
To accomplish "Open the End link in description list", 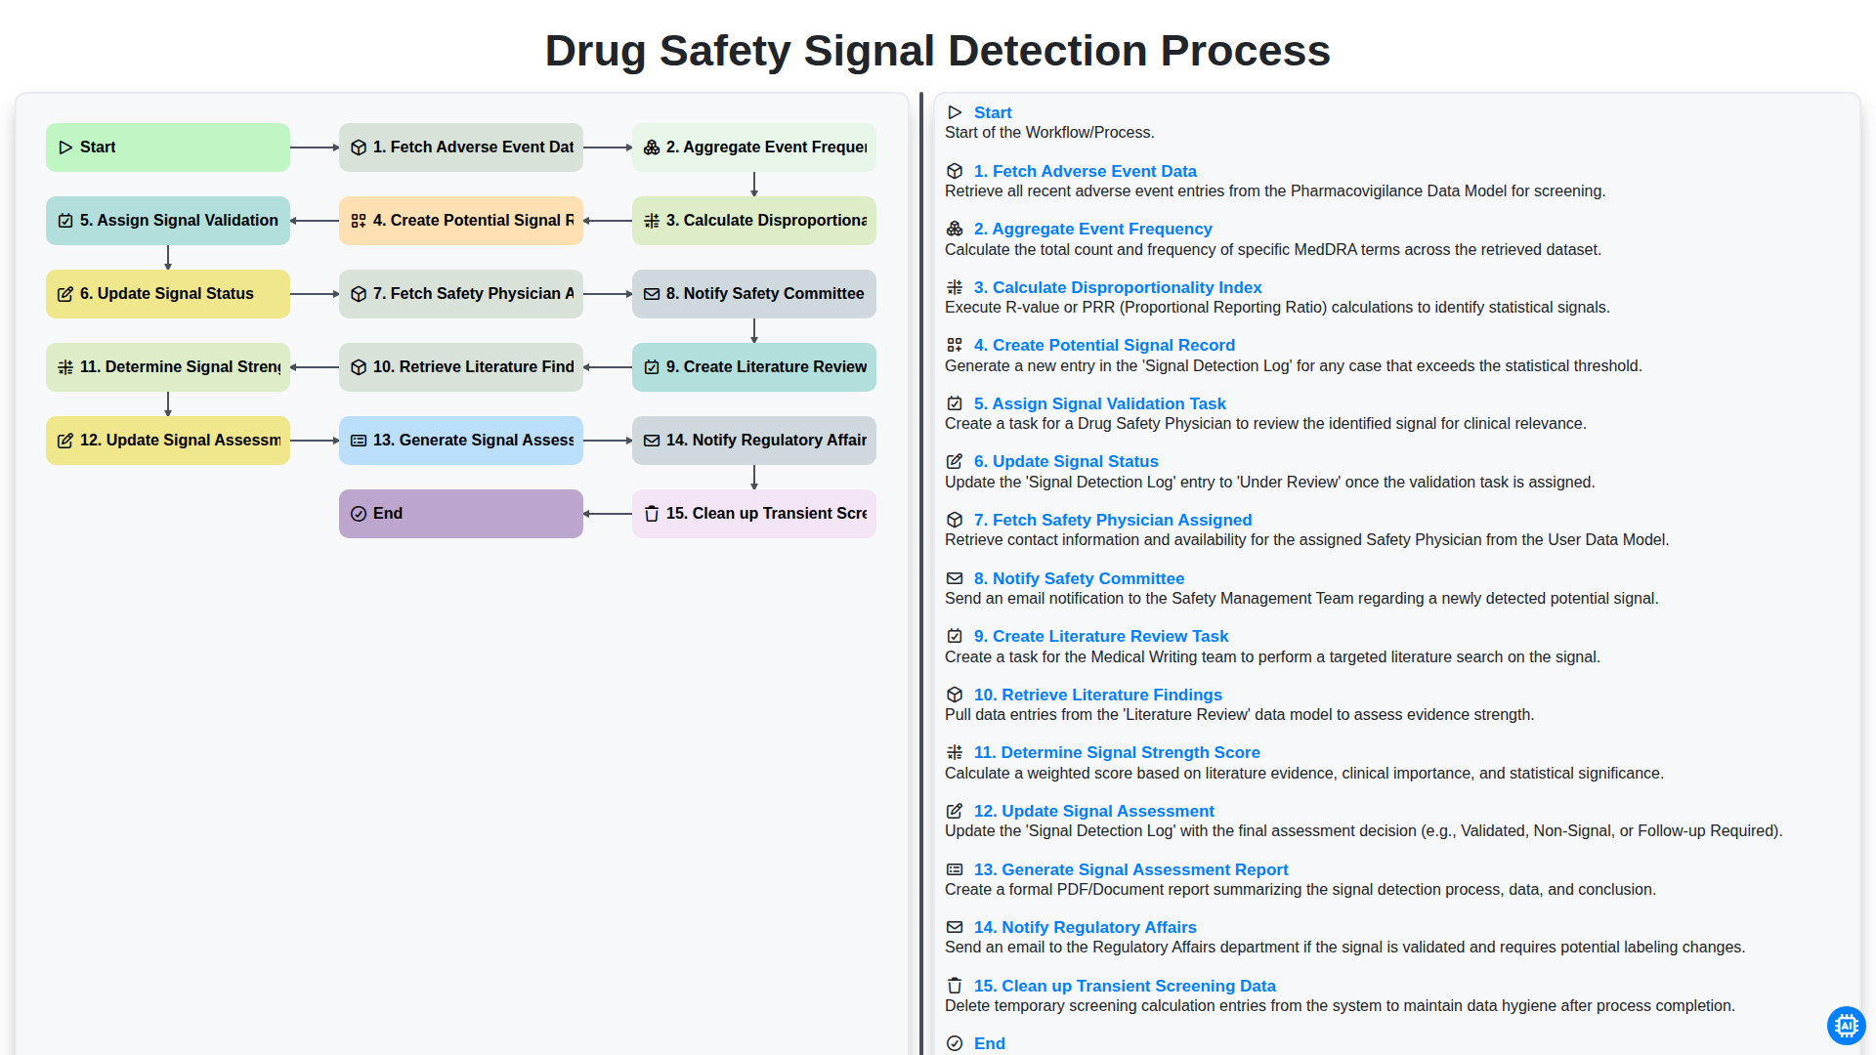I will coord(989,1043).
